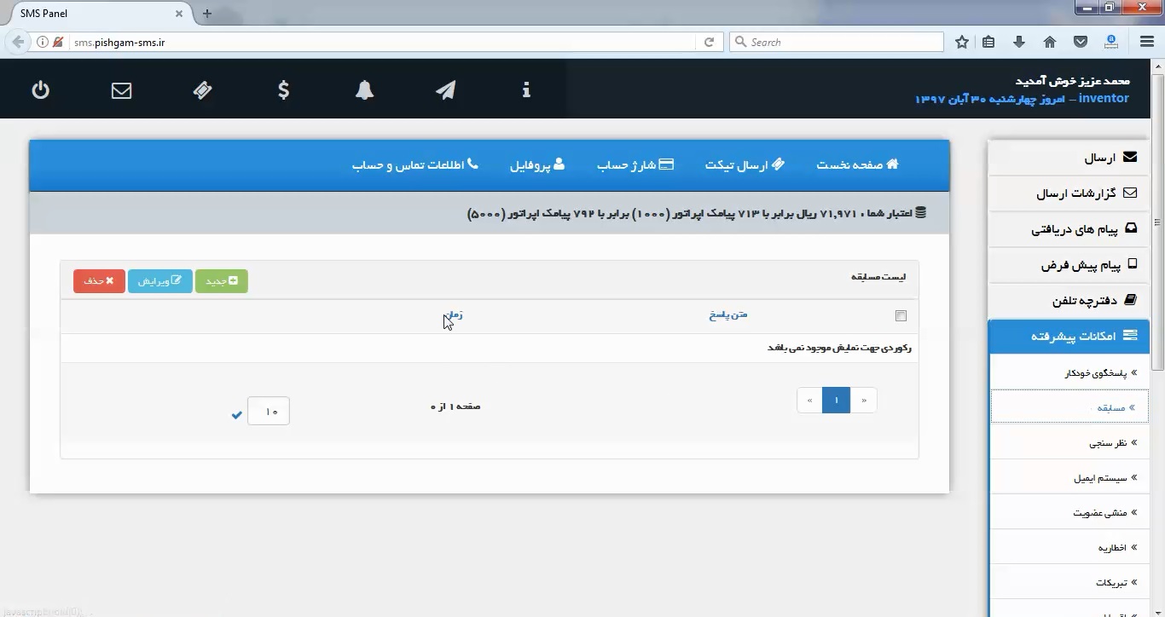Image resolution: width=1165 pixels, height=617 pixels.
Task: Open شارژ حساب menu item
Action: coord(635,164)
